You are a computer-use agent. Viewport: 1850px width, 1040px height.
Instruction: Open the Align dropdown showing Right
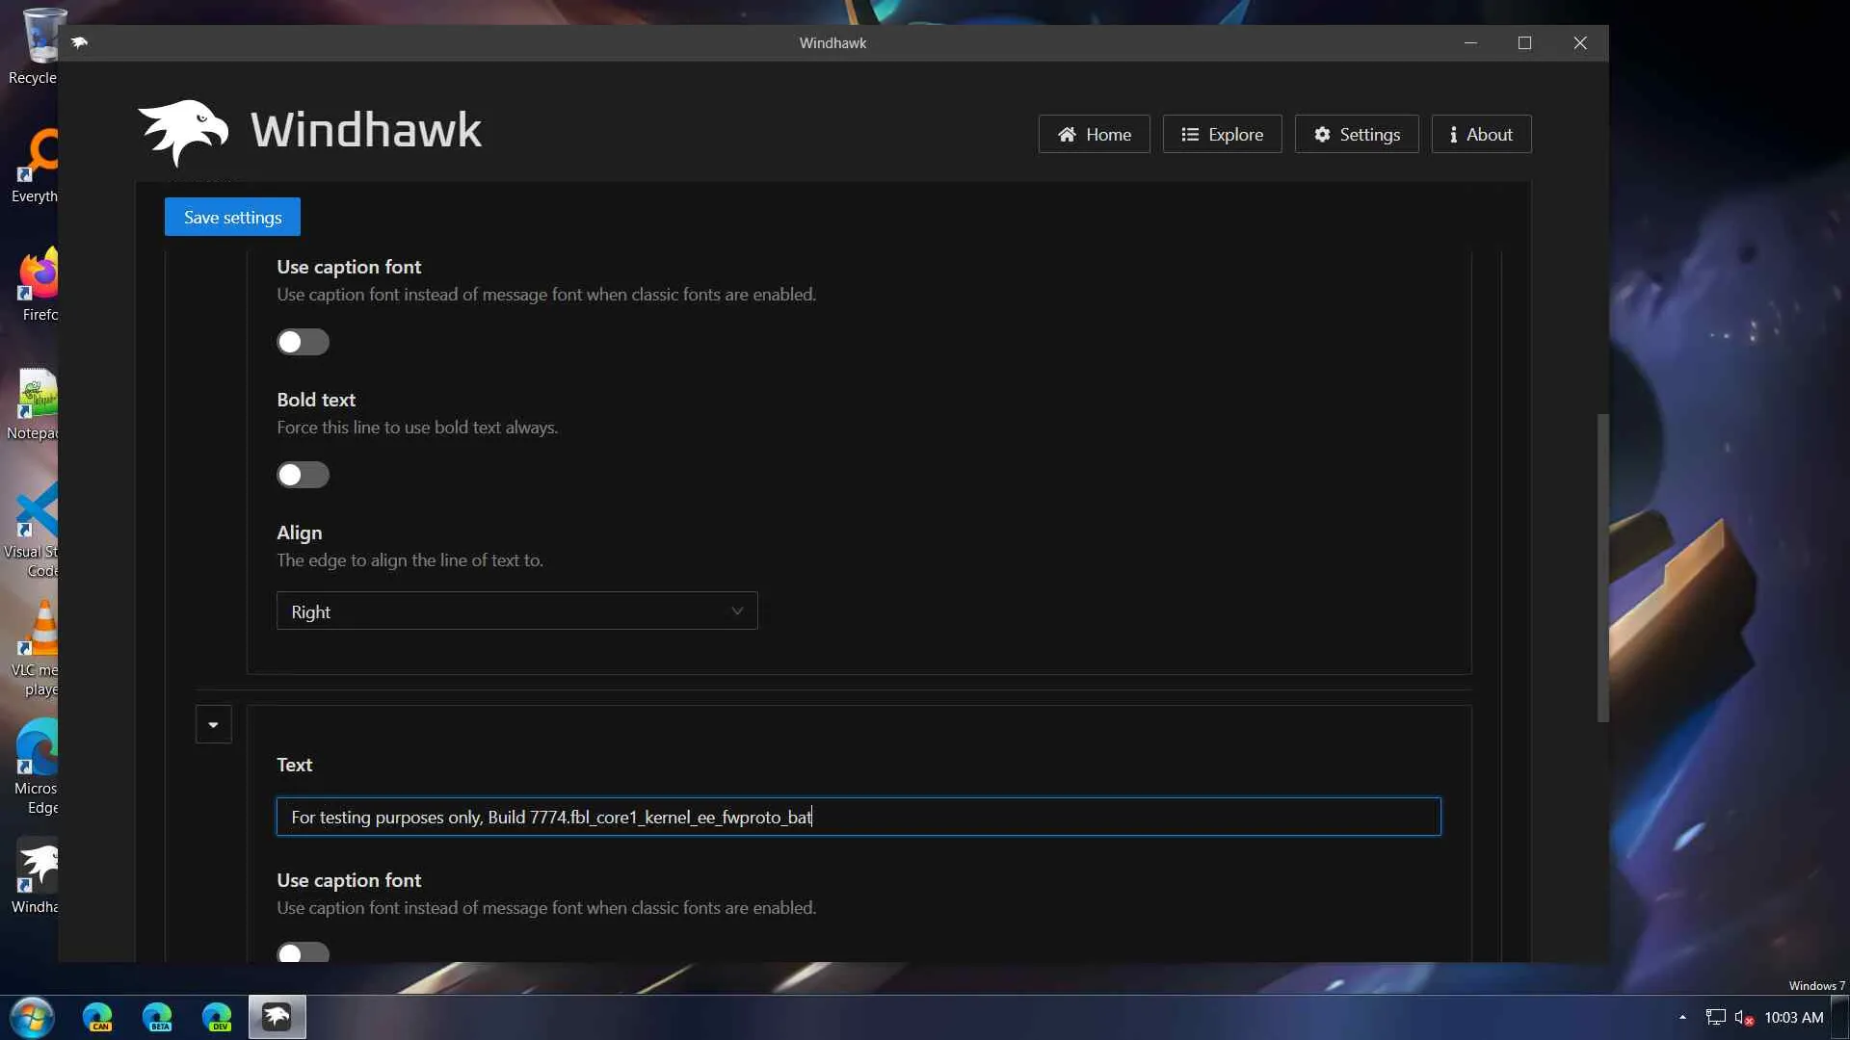(x=516, y=611)
